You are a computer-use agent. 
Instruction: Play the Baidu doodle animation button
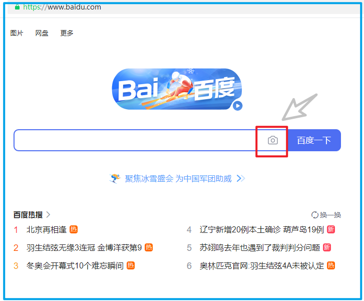[x=237, y=106]
